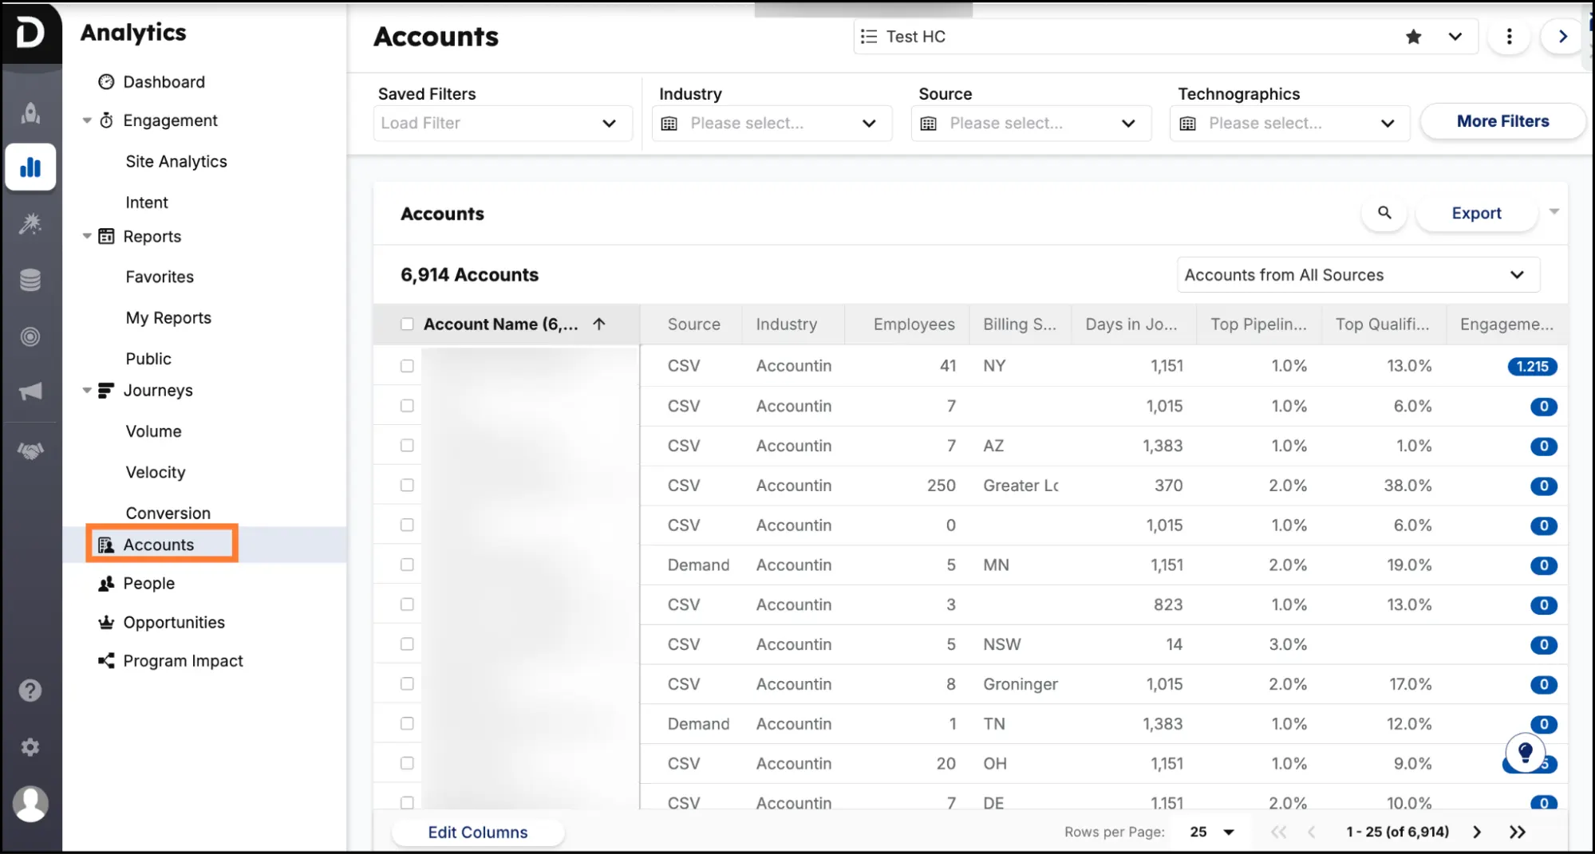Click the Edit Columns button
This screenshot has height=854, width=1595.
[477, 832]
